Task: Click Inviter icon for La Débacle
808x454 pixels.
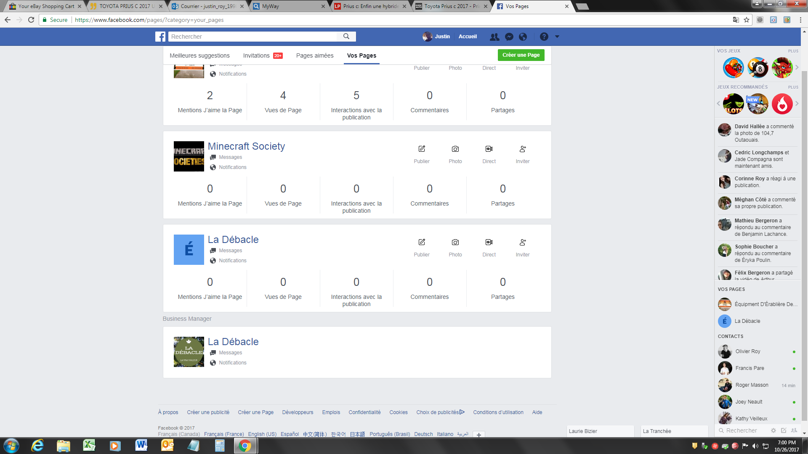Action: [523, 242]
